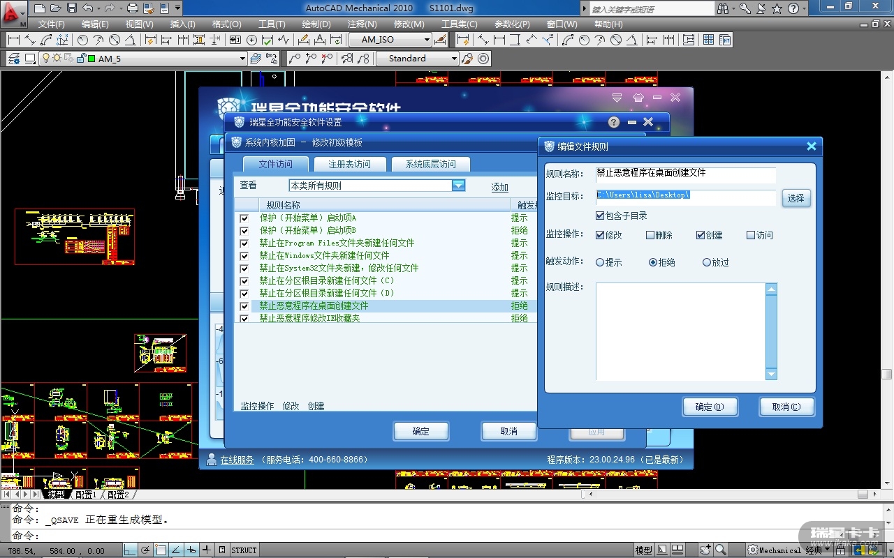This screenshot has height=558, width=894.
Task: Click the Dimension text edit icon
Action: [321, 40]
